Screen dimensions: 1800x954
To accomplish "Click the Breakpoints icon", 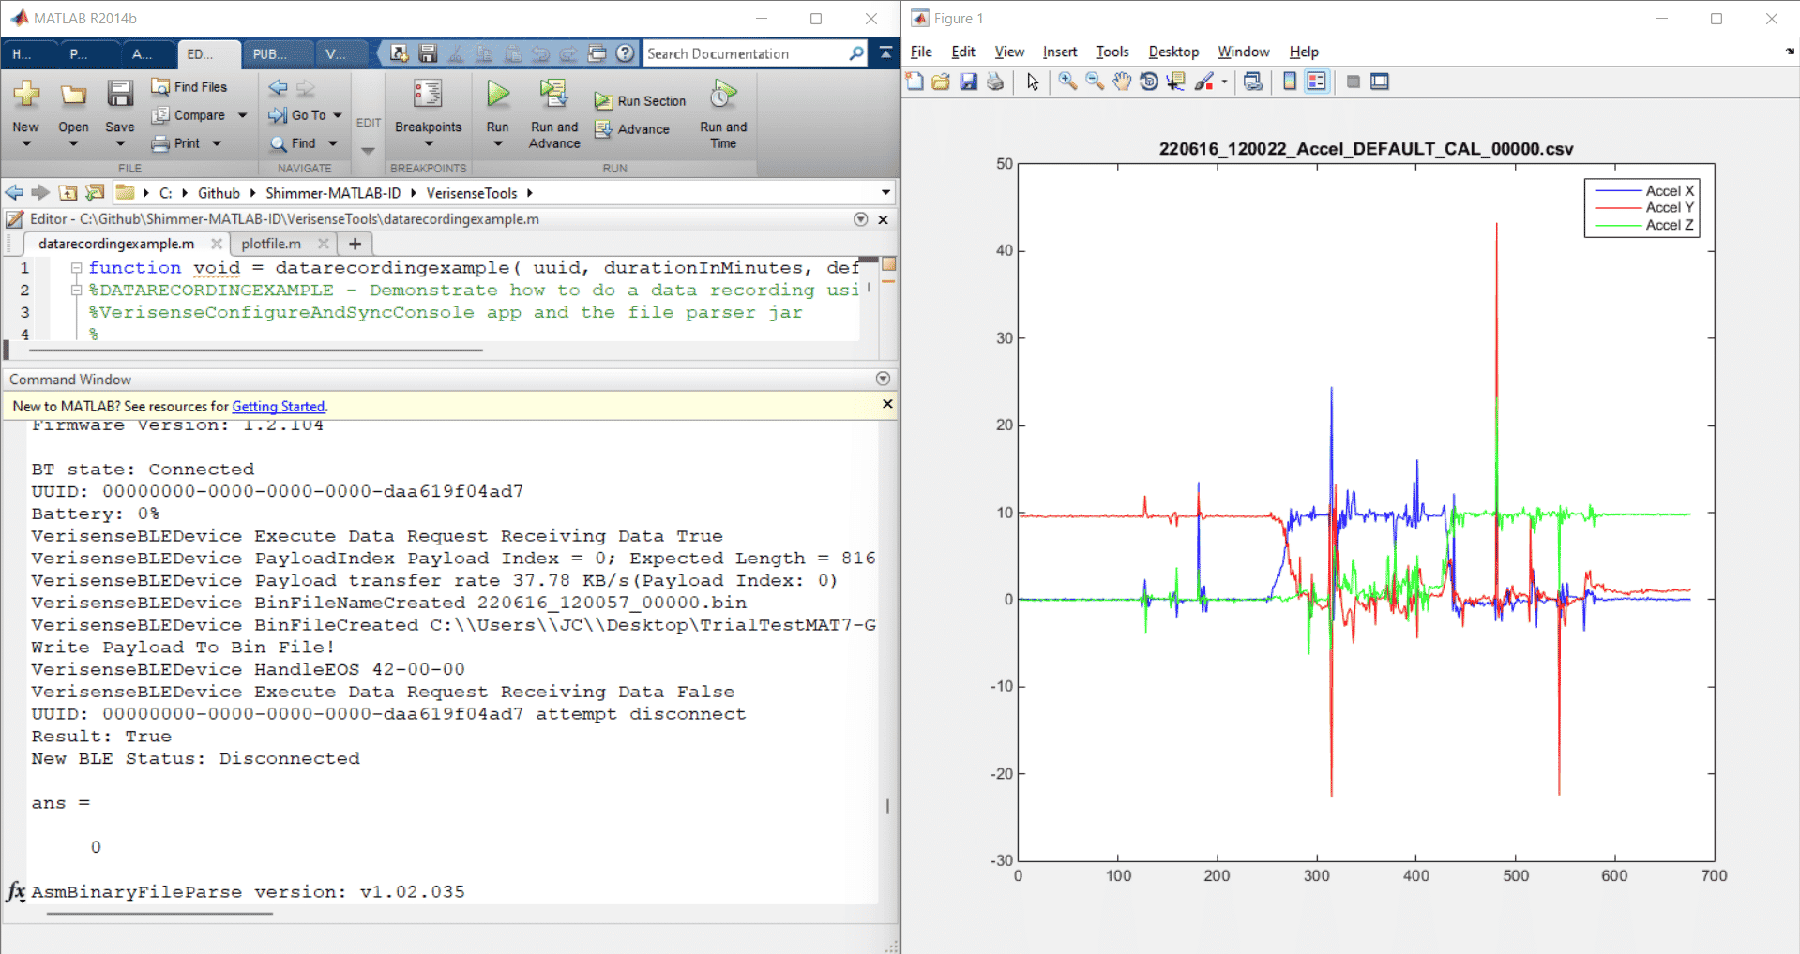I will click(x=428, y=94).
